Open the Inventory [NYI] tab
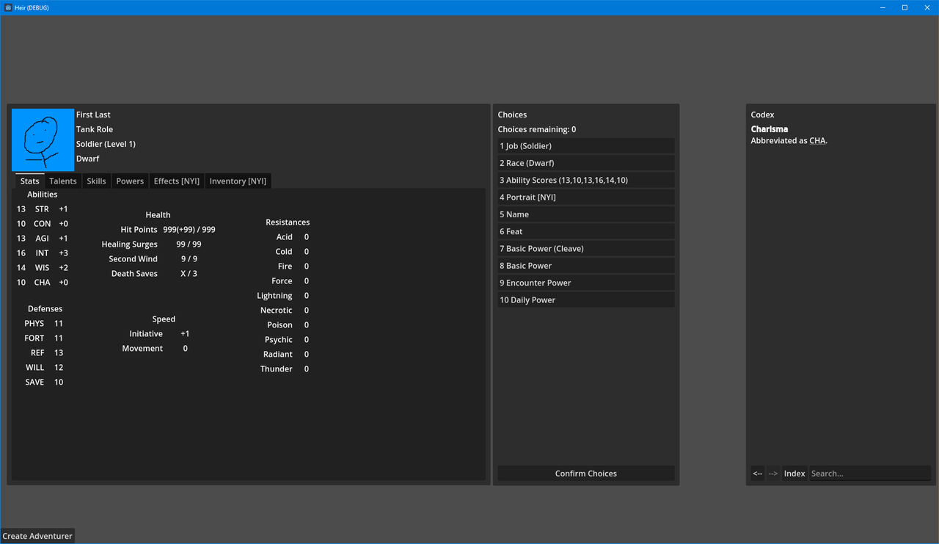Screen dimensions: 939x544 (x=238, y=181)
